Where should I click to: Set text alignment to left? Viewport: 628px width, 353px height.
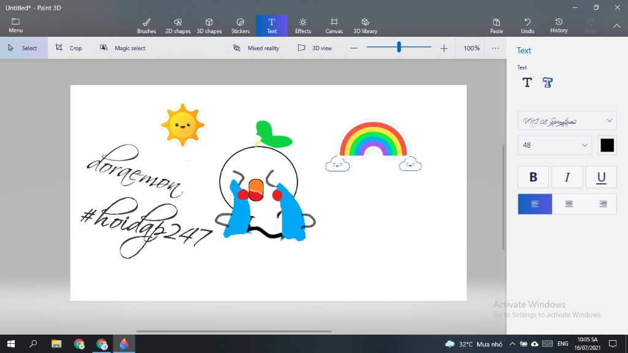tap(535, 204)
